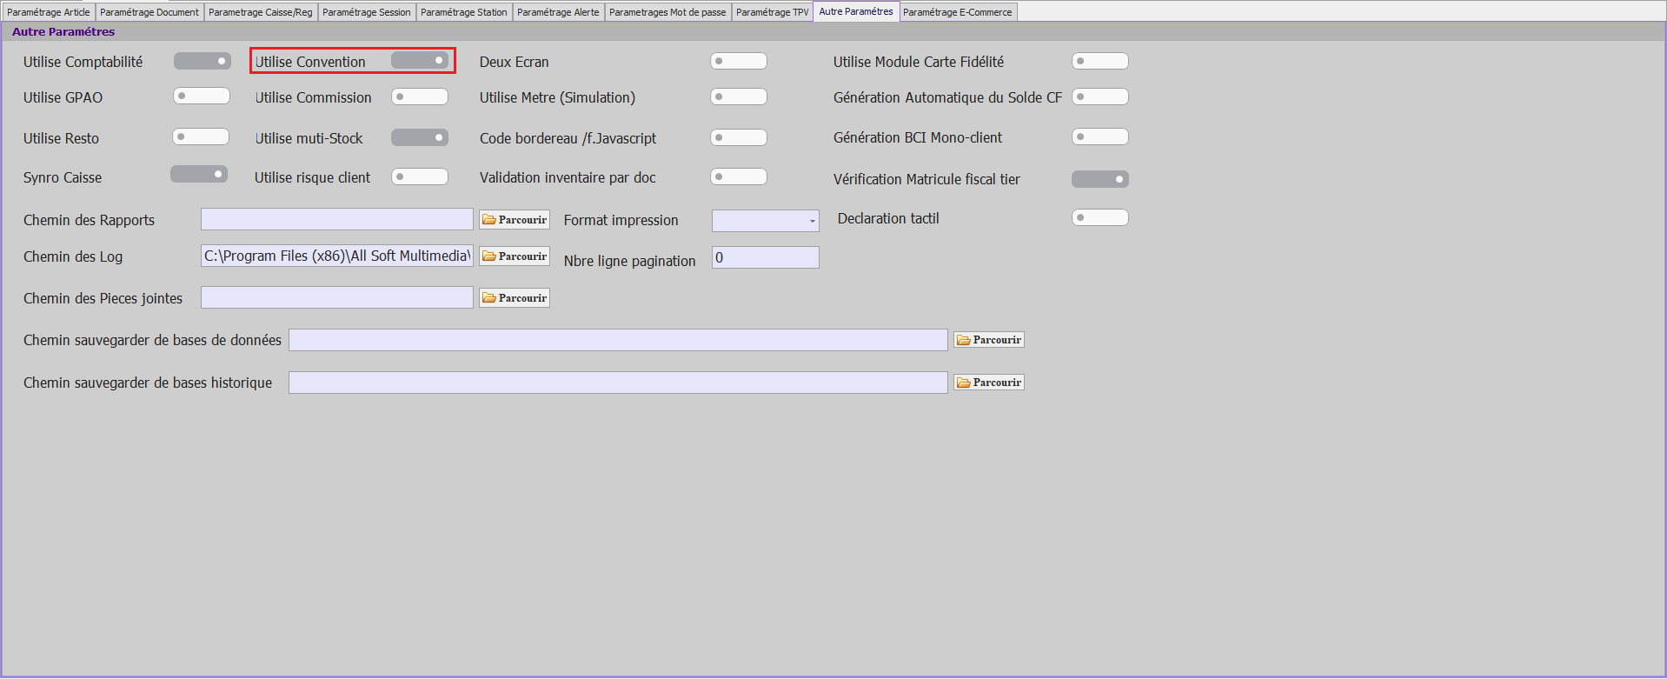The image size is (1667, 679).
Task: Open Parametrages Mot de passe tab
Action: coord(667,12)
